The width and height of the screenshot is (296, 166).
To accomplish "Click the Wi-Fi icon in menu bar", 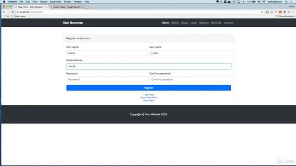I will pos(264,2).
